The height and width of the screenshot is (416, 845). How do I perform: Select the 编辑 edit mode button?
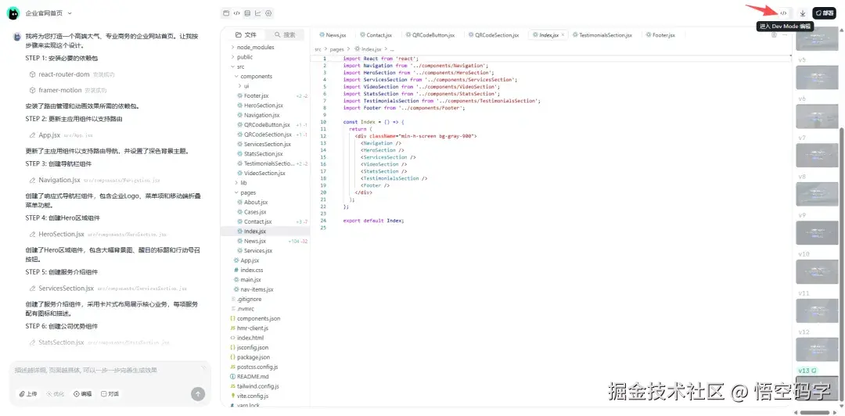83,394
